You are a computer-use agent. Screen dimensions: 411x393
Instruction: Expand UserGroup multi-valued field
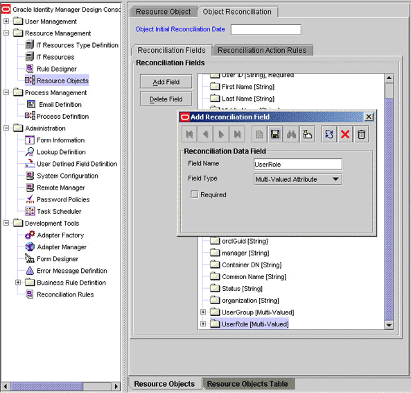pyautogui.click(x=203, y=312)
